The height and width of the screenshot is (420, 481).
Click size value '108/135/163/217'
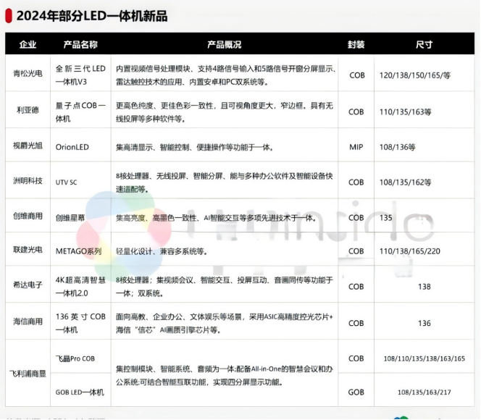[x=424, y=392]
